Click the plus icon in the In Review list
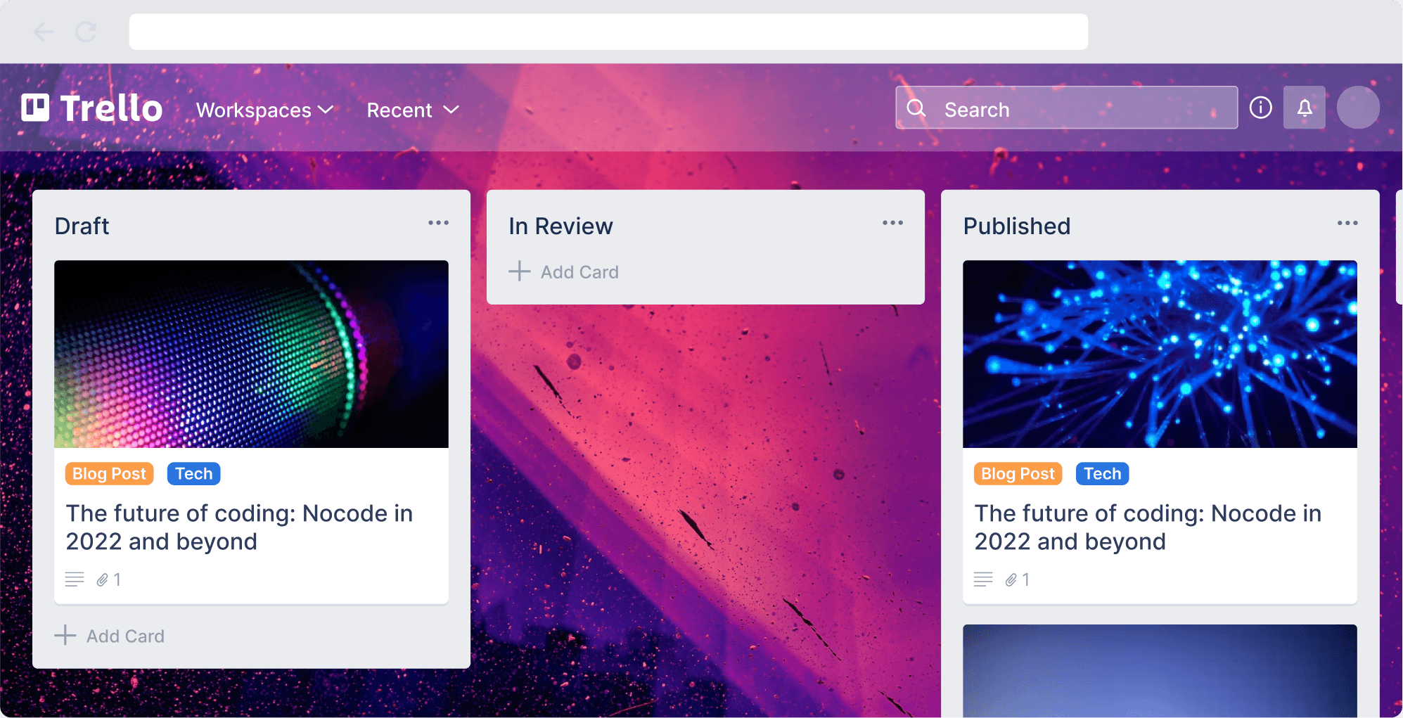The width and height of the screenshot is (1403, 718). coord(520,271)
